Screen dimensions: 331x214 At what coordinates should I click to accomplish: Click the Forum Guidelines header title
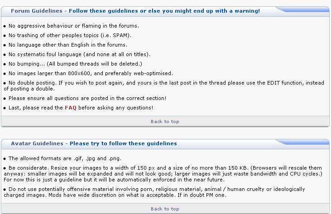(135, 11)
